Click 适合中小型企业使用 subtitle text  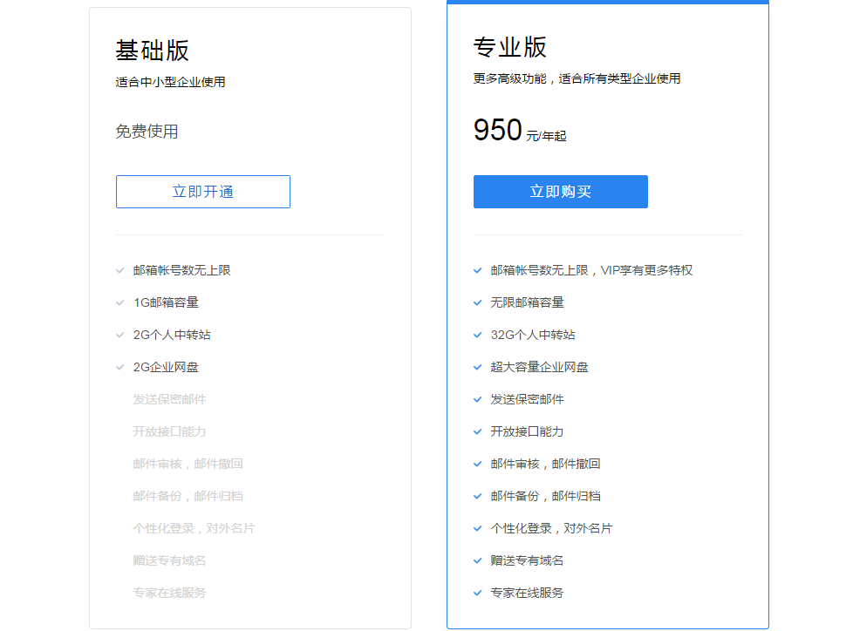point(170,82)
